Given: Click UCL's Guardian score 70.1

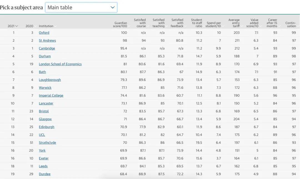Looking at the screenshot, I should pos(124,135).
